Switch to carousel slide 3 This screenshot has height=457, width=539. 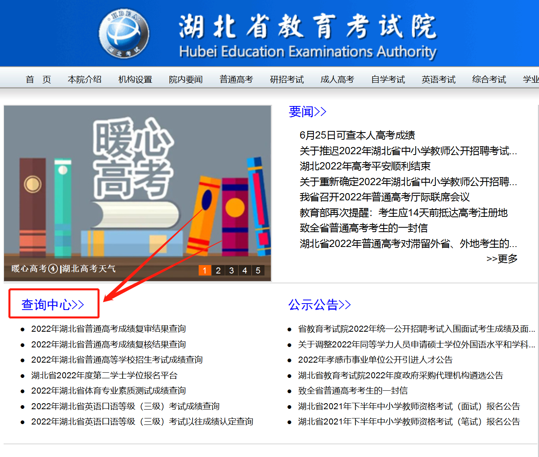[x=231, y=270]
